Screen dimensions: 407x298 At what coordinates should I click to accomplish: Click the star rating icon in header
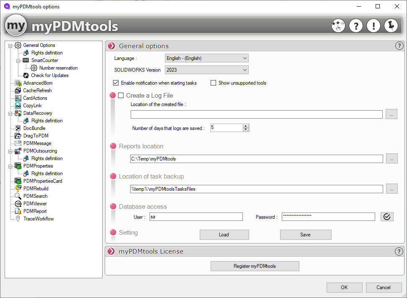pos(338,26)
